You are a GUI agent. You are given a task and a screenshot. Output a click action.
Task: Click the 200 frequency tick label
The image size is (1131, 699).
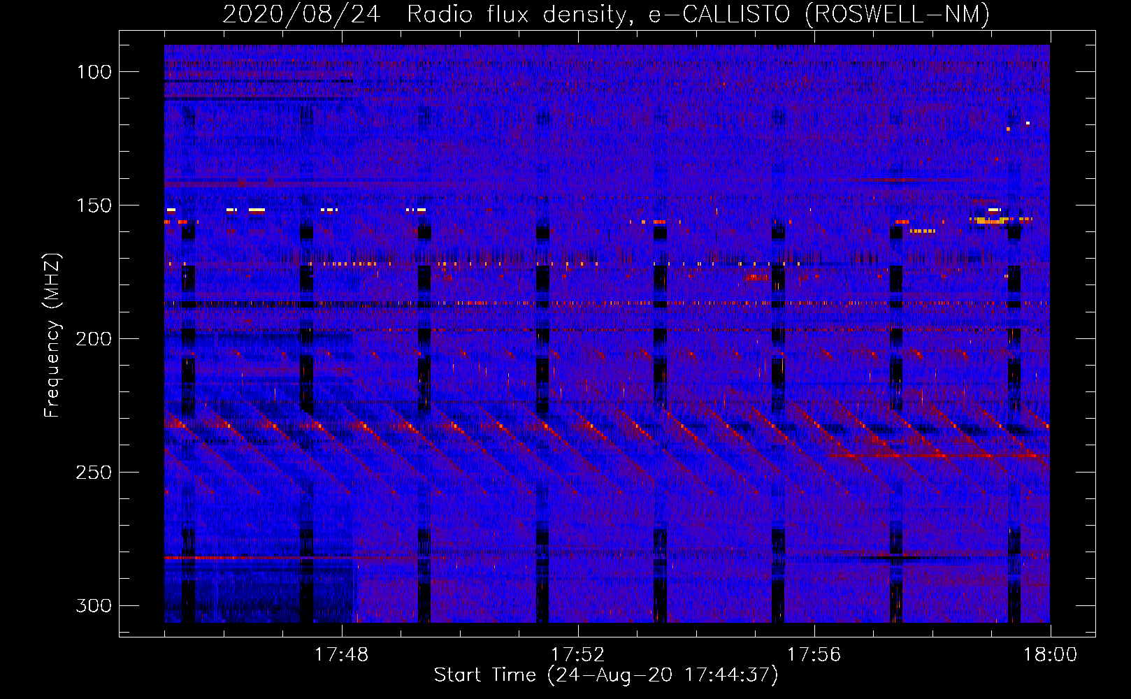pos(94,339)
